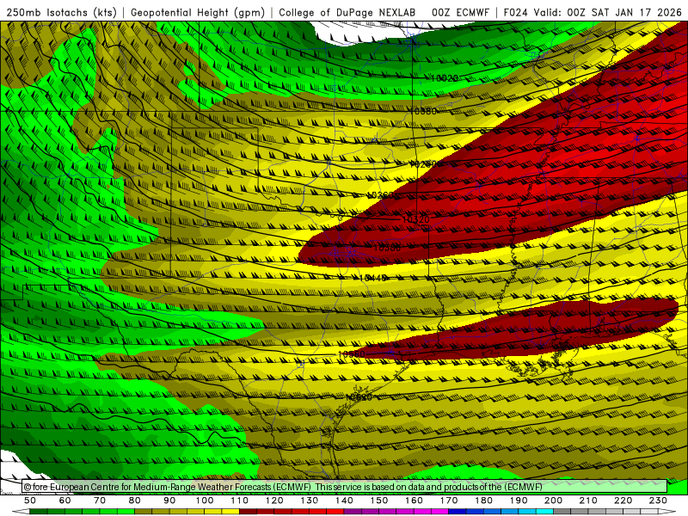
Task: Click the dark red legend swatch right of 110
Action: point(249,512)
